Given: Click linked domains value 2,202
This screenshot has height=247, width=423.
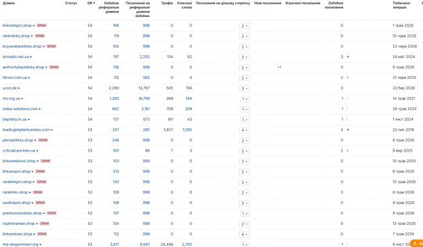Looking at the screenshot, I should (145, 57).
